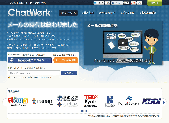169x123 pixels.
Task: Click the KDDI partnership news text
Action: [x=124, y=116]
